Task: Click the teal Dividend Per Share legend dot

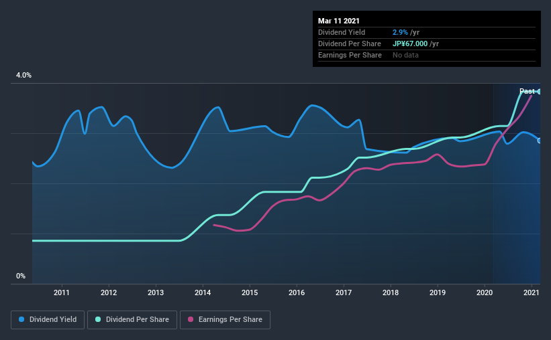Action: tap(98, 319)
